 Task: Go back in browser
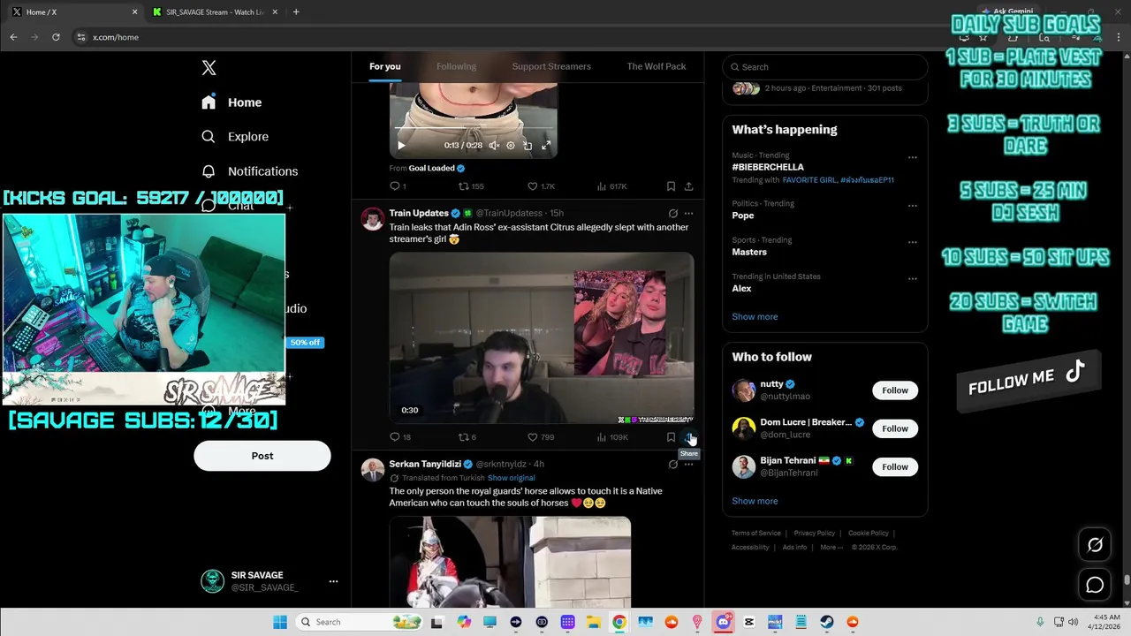13,37
